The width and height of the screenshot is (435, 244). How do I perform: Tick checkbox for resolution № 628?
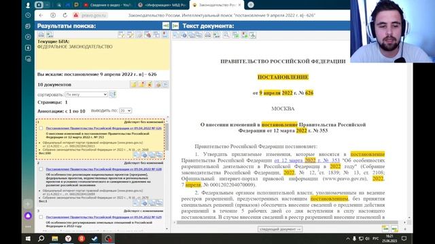click(x=41, y=169)
